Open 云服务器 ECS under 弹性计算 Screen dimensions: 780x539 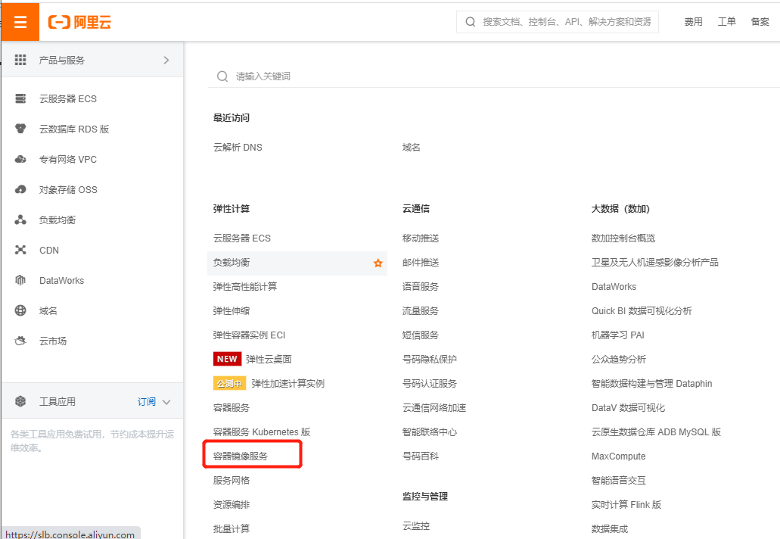point(242,238)
